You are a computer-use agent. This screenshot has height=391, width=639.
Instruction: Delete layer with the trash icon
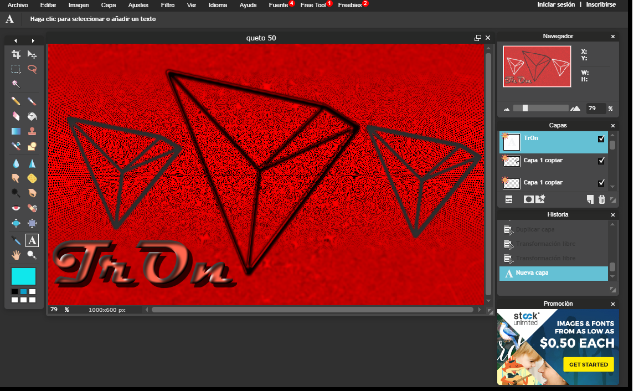(602, 199)
